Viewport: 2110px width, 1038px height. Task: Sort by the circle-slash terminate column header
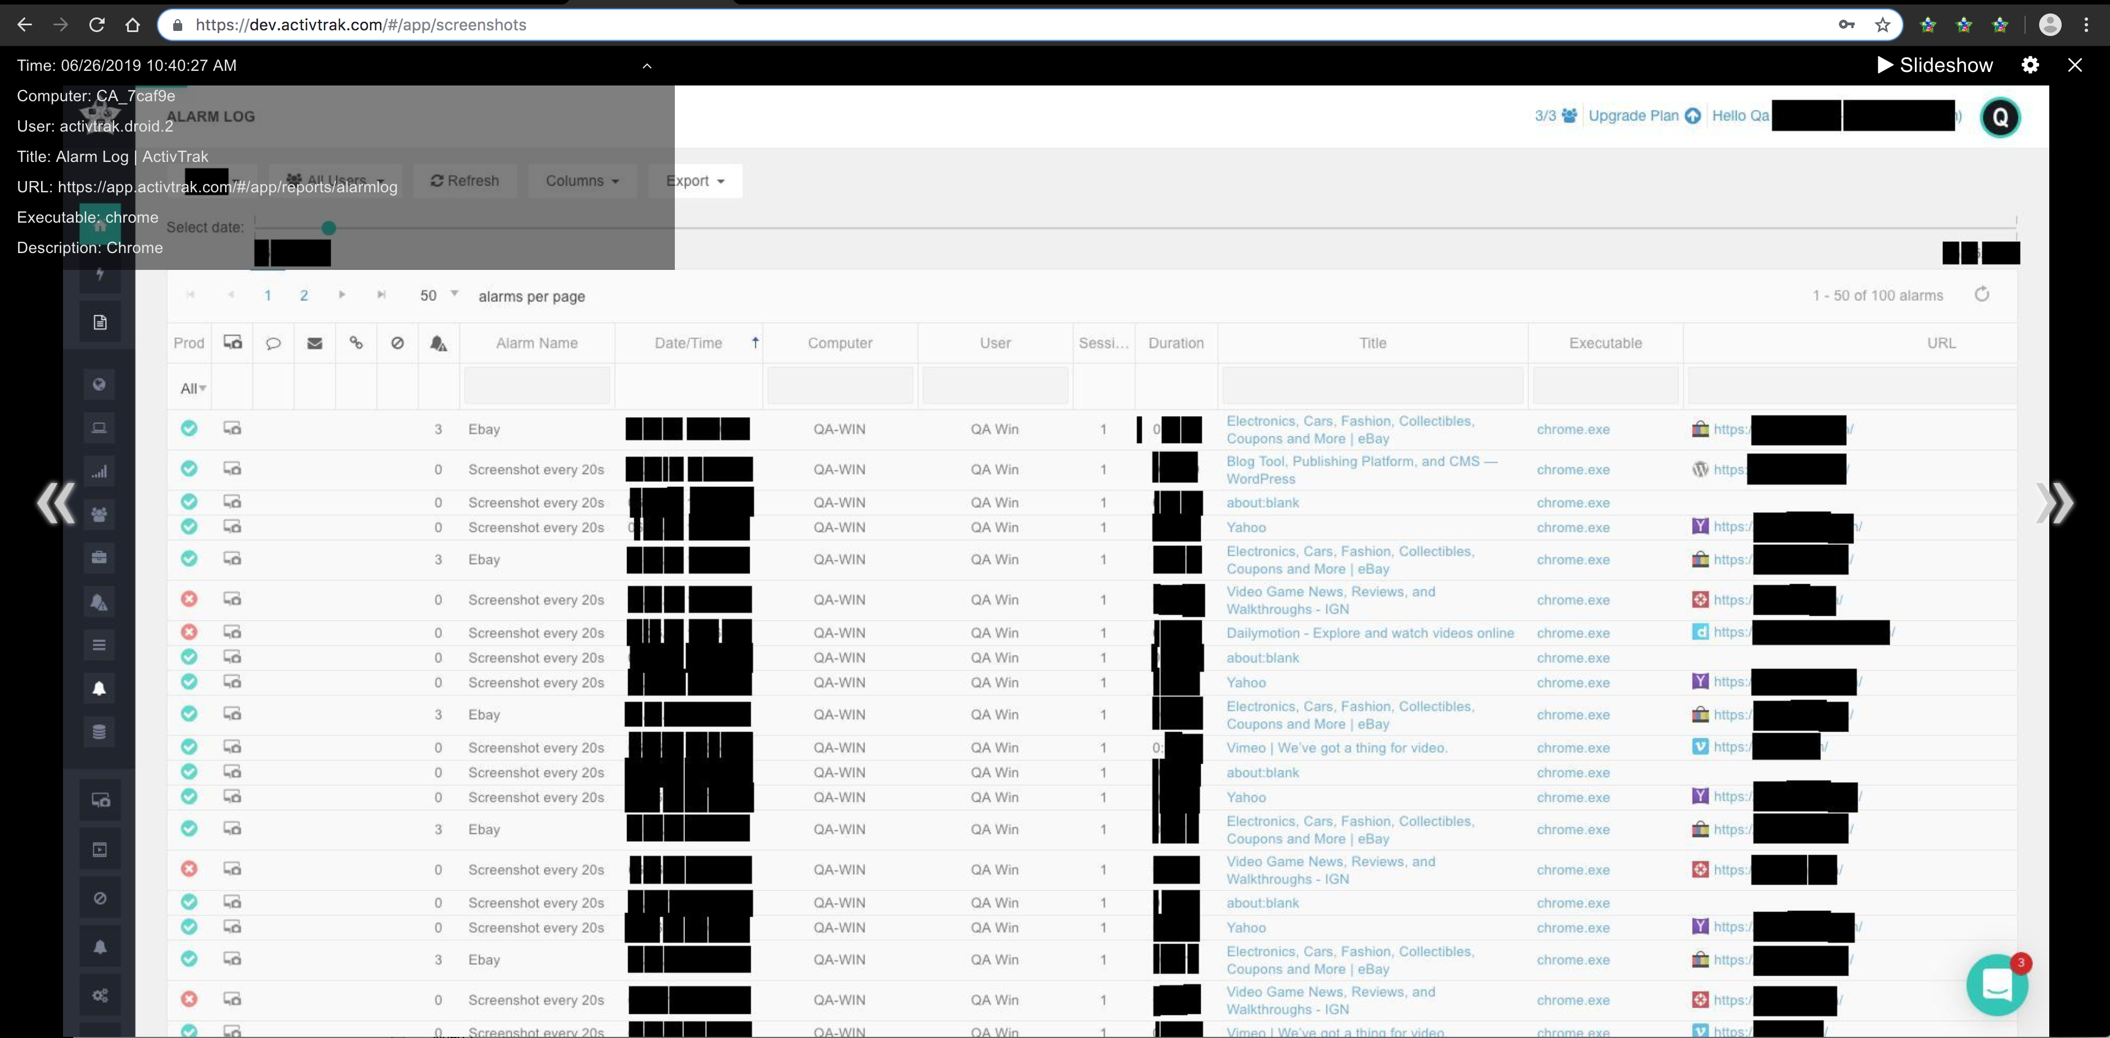click(x=397, y=343)
